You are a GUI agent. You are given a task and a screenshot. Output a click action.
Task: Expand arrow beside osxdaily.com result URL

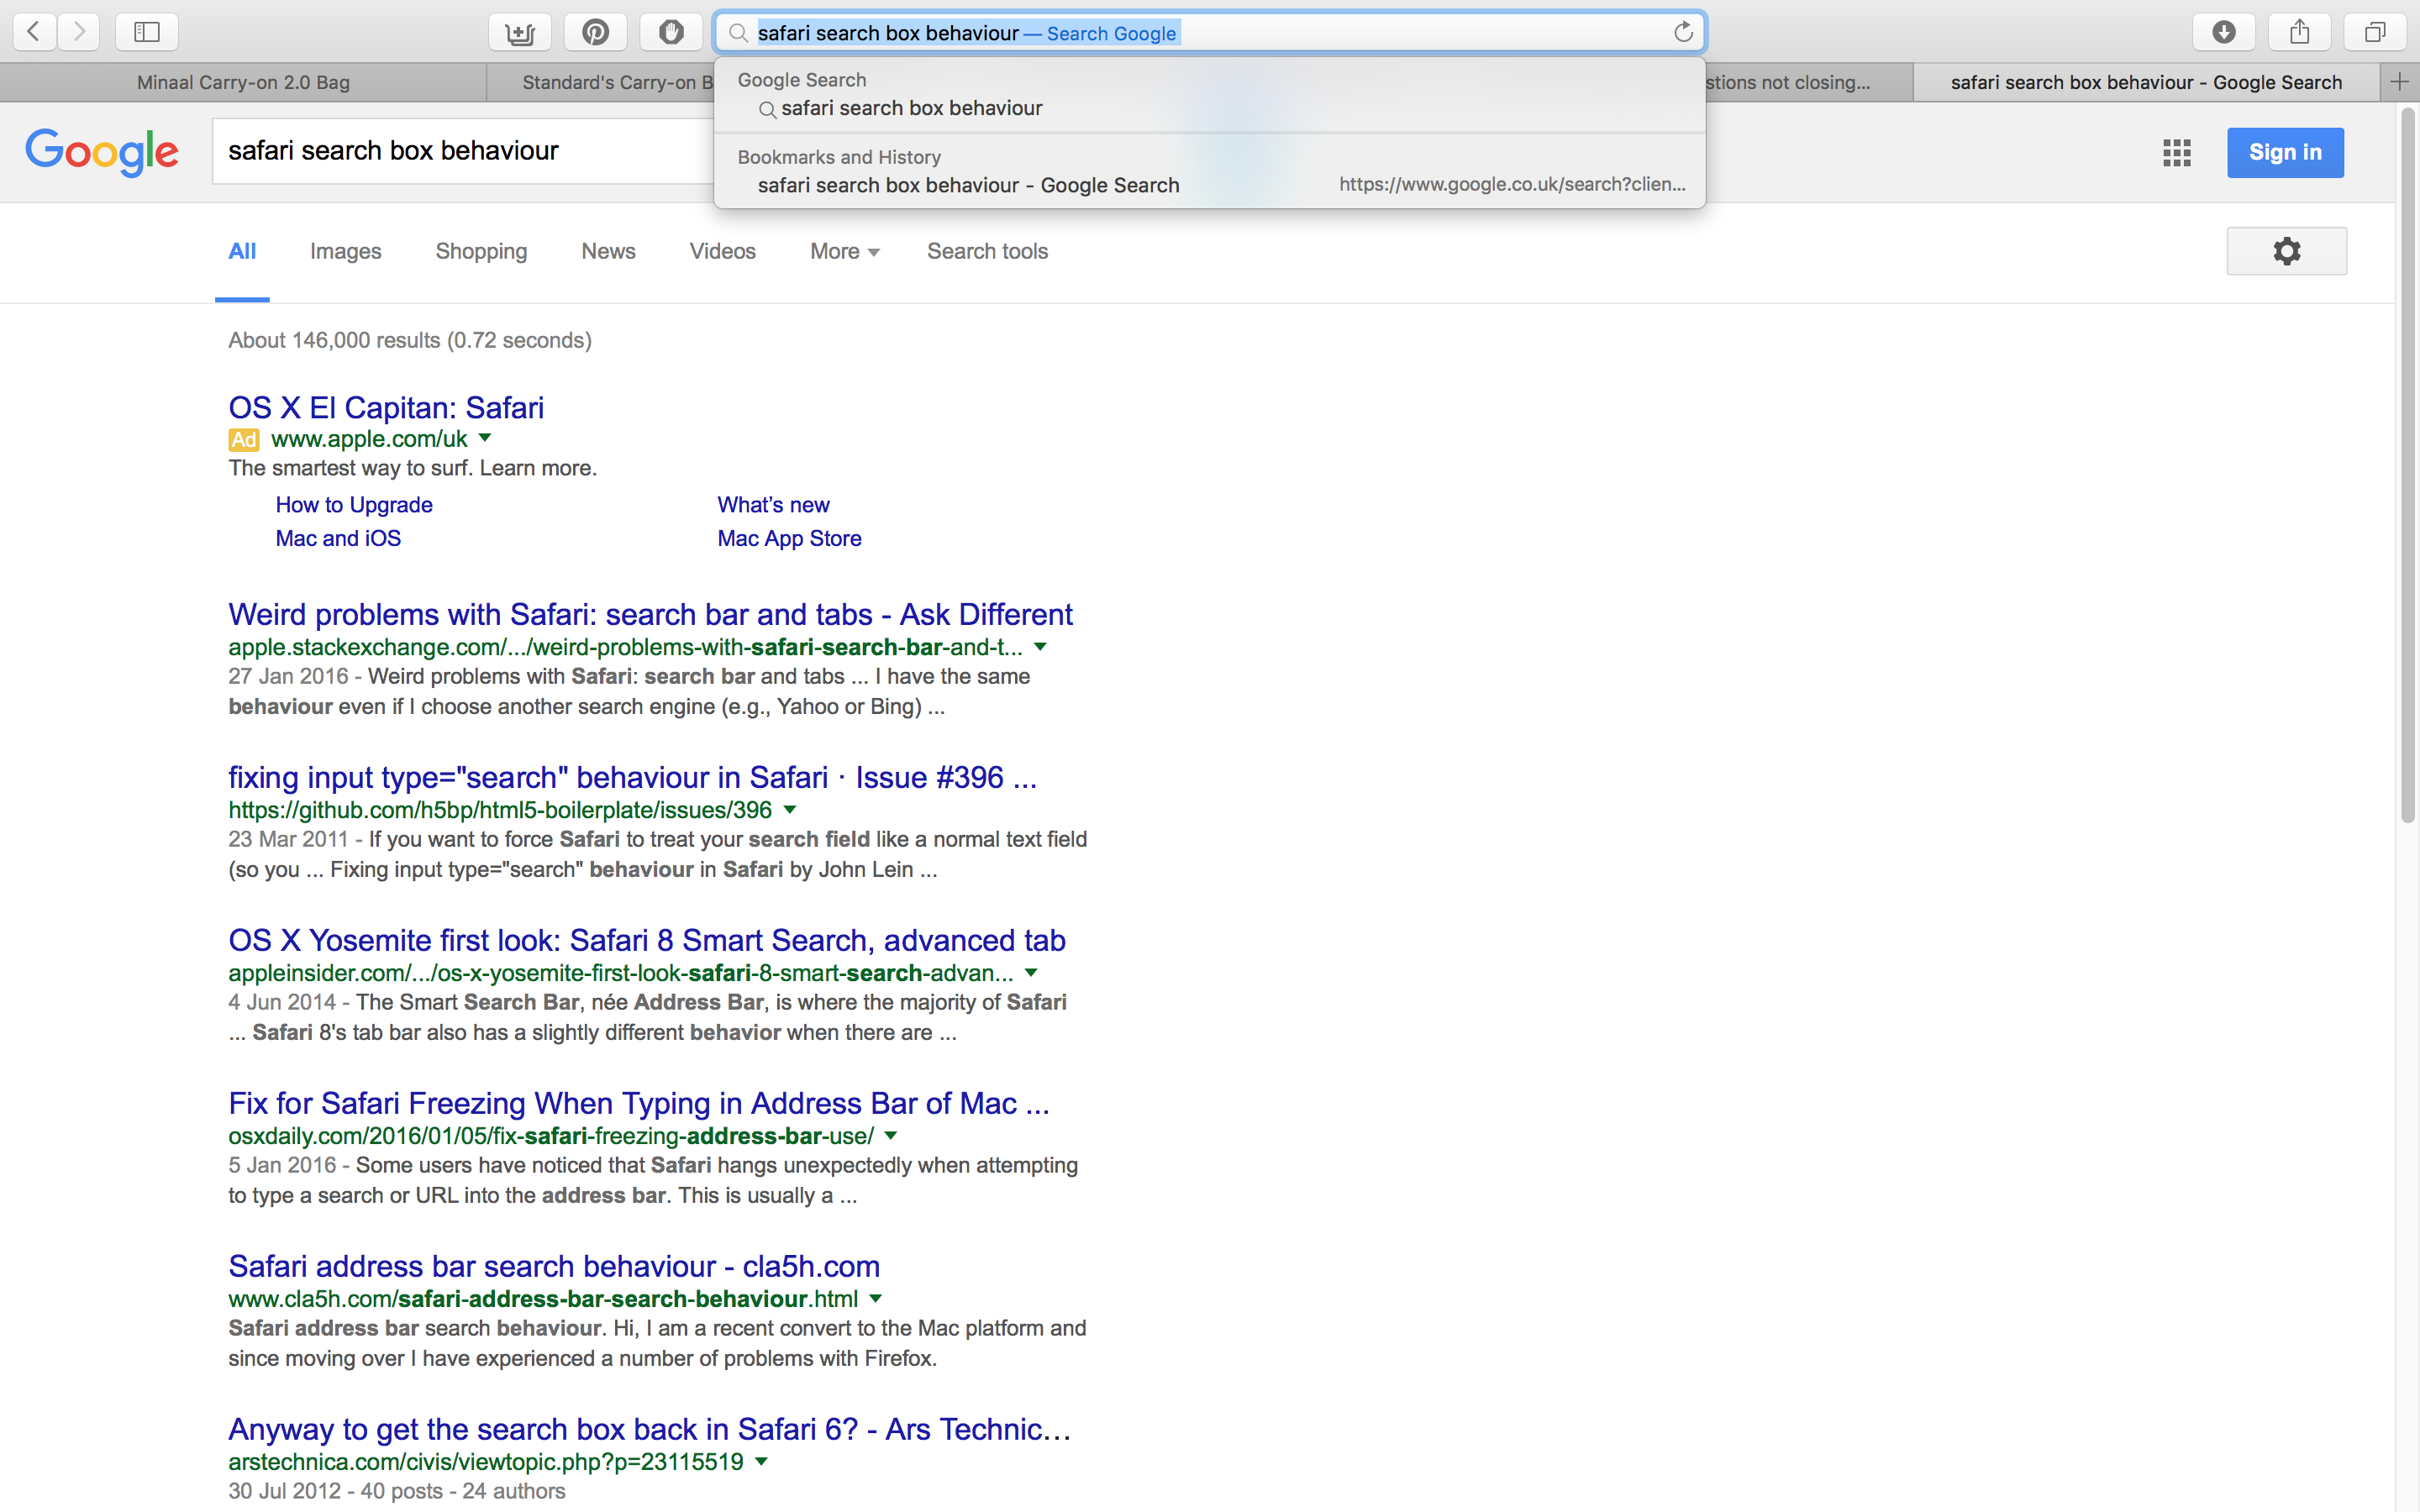click(891, 1136)
